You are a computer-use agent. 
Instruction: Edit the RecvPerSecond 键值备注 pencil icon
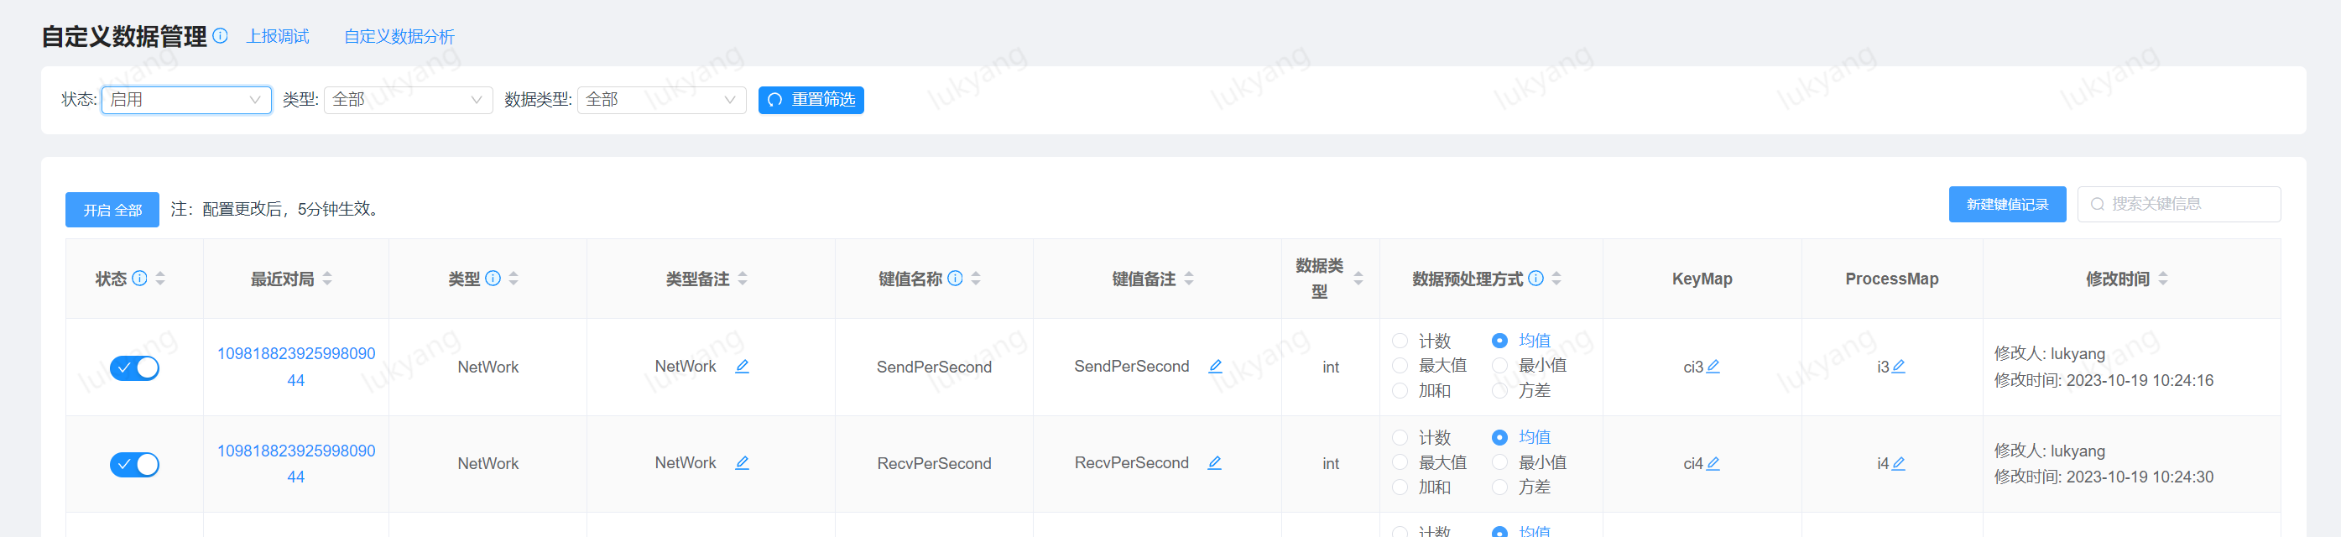pyautogui.click(x=1214, y=462)
